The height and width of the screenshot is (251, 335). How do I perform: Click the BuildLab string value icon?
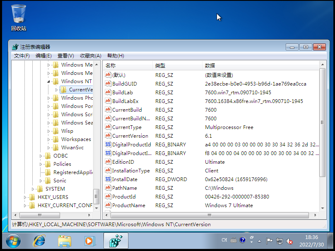(108, 92)
